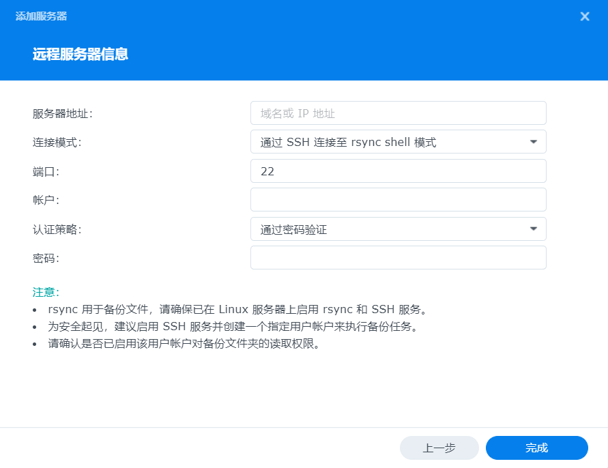Screen dimensions: 608x468
Task: Close the 添加服务器 dialog
Action: pyautogui.click(x=584, y=16)
